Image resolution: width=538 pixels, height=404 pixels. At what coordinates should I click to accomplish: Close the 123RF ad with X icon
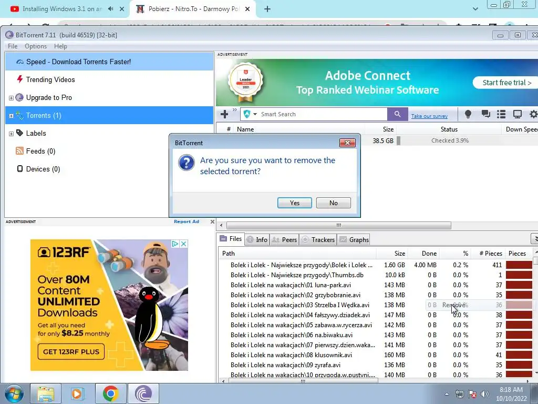click(x=184, y=244)
